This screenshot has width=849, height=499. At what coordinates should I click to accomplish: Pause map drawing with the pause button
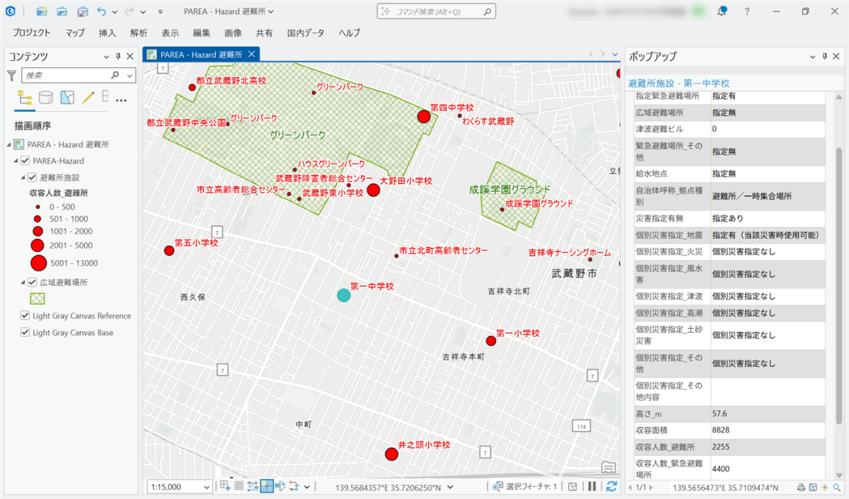point(592,486)
